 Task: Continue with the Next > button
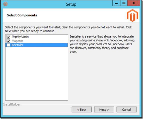coord(104,110)
